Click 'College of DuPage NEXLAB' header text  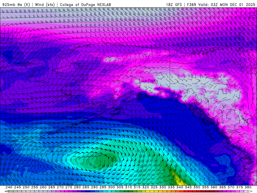(x=85, y=5)
